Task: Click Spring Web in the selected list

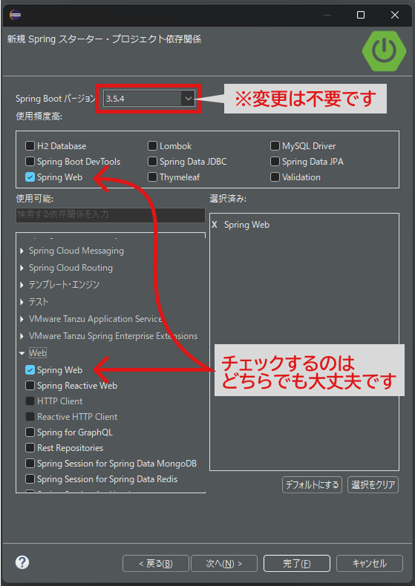Action: [x=246, y=225]
